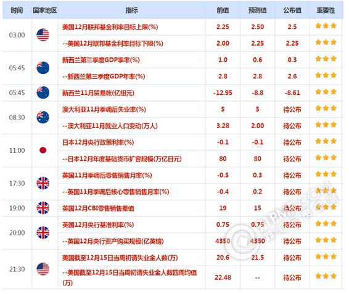Click the Japan flag in the 11:00 row
This screenshot has height=294, width=349.
(43, 150)
